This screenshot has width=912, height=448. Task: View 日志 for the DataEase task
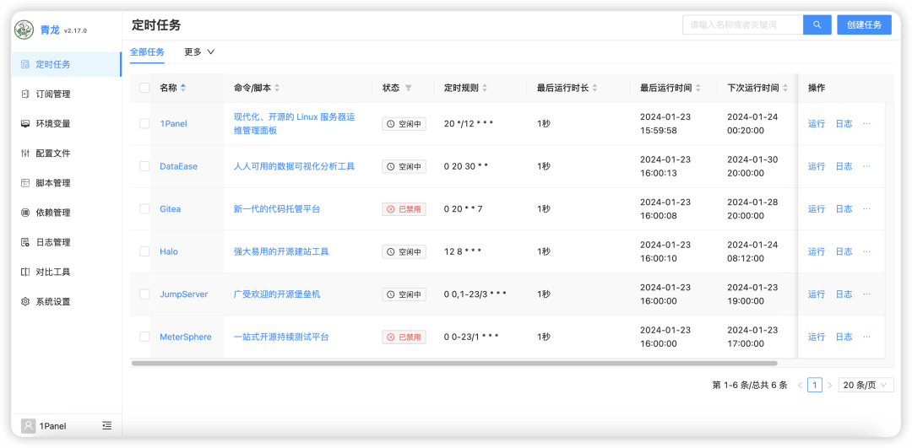844,166
